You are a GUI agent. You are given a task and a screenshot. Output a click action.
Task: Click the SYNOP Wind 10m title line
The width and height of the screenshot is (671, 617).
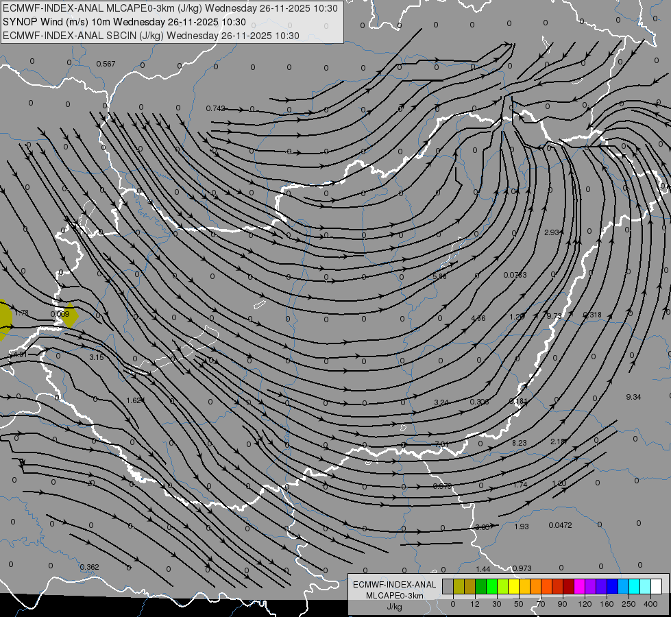pyautogui.click(x=124, y=22)
